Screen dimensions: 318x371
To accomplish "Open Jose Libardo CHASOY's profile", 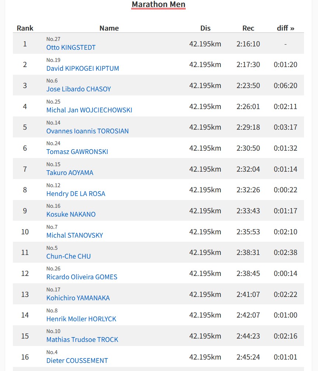I will point(78,89).
